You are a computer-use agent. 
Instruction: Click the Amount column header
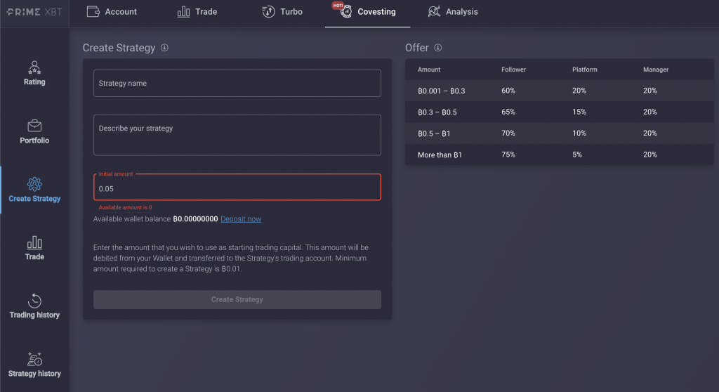coord(429,70)
